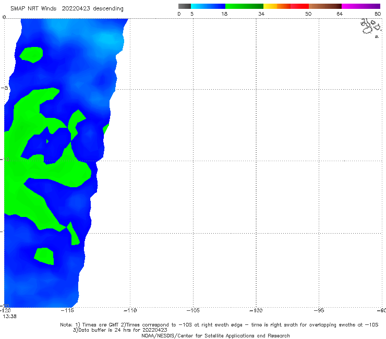
Task: Click the -95 longitude axis label
Action: click(x=319, y=310)
